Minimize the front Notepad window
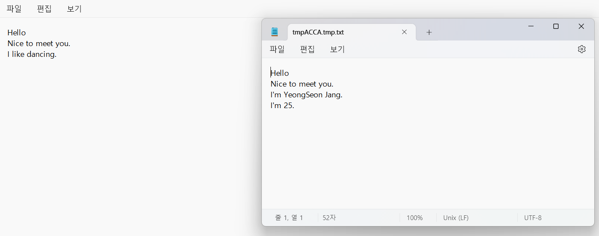 click(x=531, y=26)
